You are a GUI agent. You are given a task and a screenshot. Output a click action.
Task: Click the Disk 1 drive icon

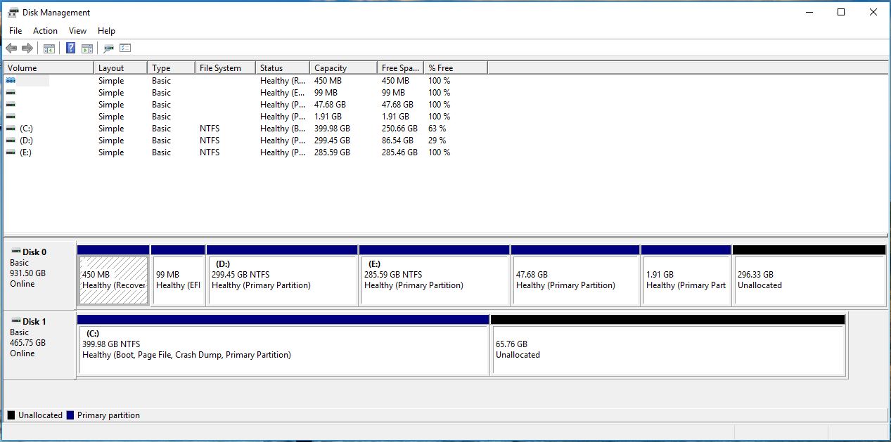click(15, 320)
